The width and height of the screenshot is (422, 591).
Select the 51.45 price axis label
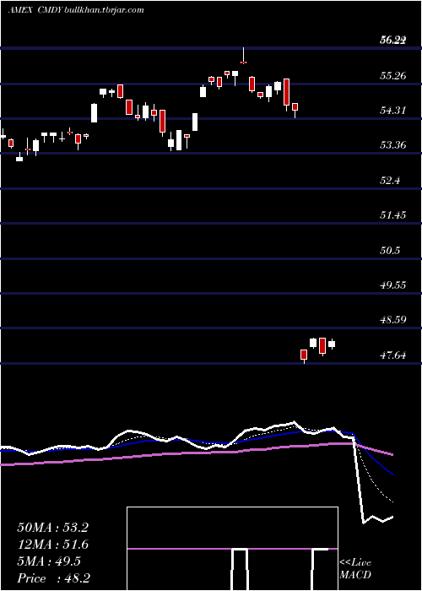coord(392,215)
